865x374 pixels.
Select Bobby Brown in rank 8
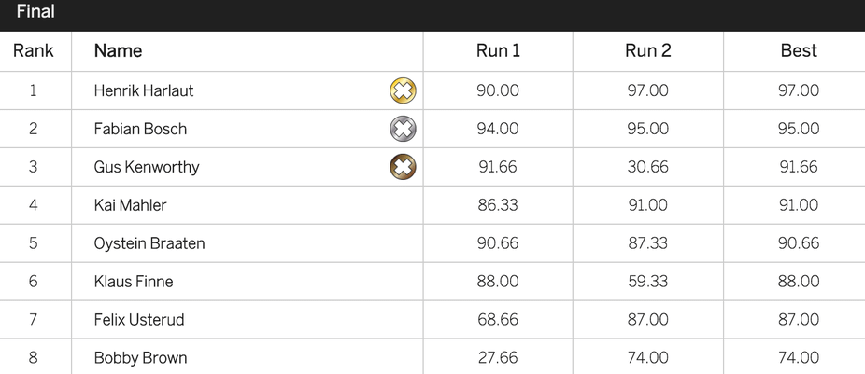tap(140, 358)
